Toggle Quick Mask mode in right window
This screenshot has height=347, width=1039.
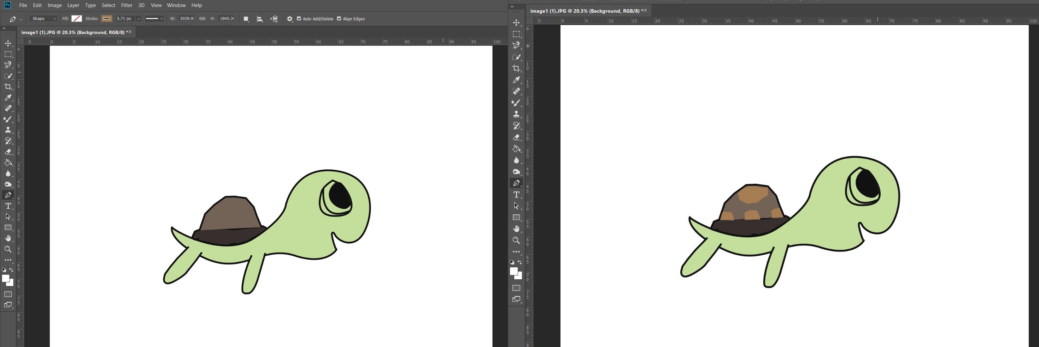(516, 288)
